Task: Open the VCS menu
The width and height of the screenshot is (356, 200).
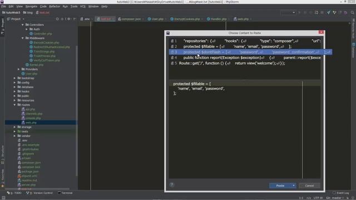Action: (83, 6)
